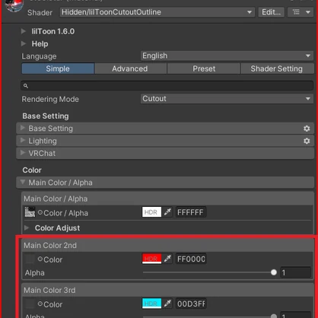Click the eyedropper next to Main Color HDR swatch
Viewport: 318px width, 318px height.
coord(167,212)
